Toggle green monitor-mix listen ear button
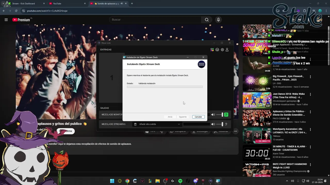 pos(226,115)
